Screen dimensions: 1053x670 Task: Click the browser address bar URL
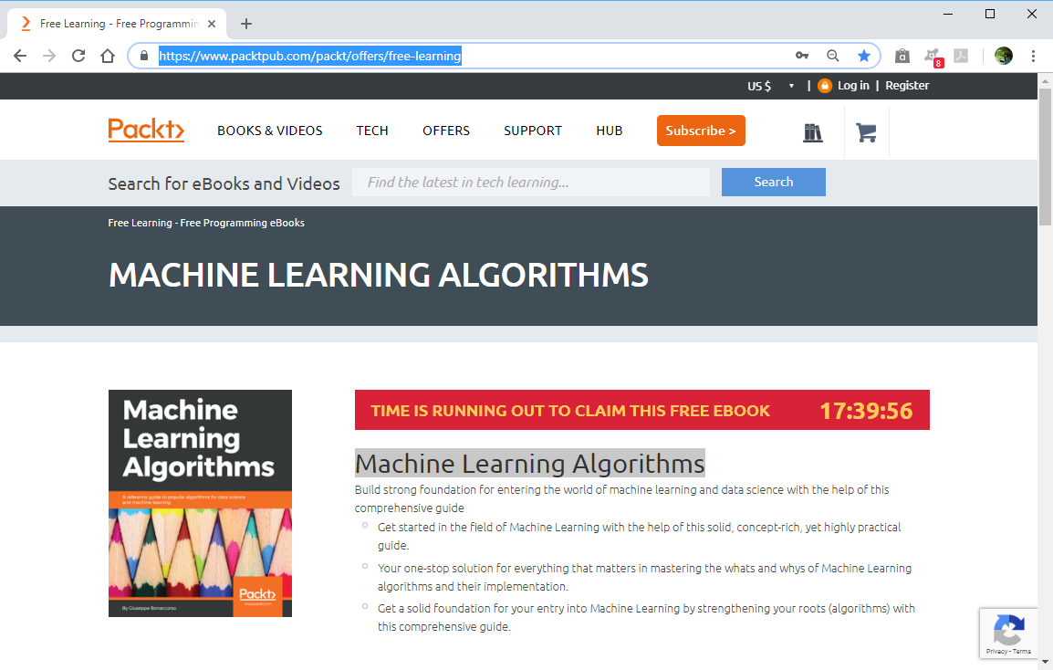(309, 56)
